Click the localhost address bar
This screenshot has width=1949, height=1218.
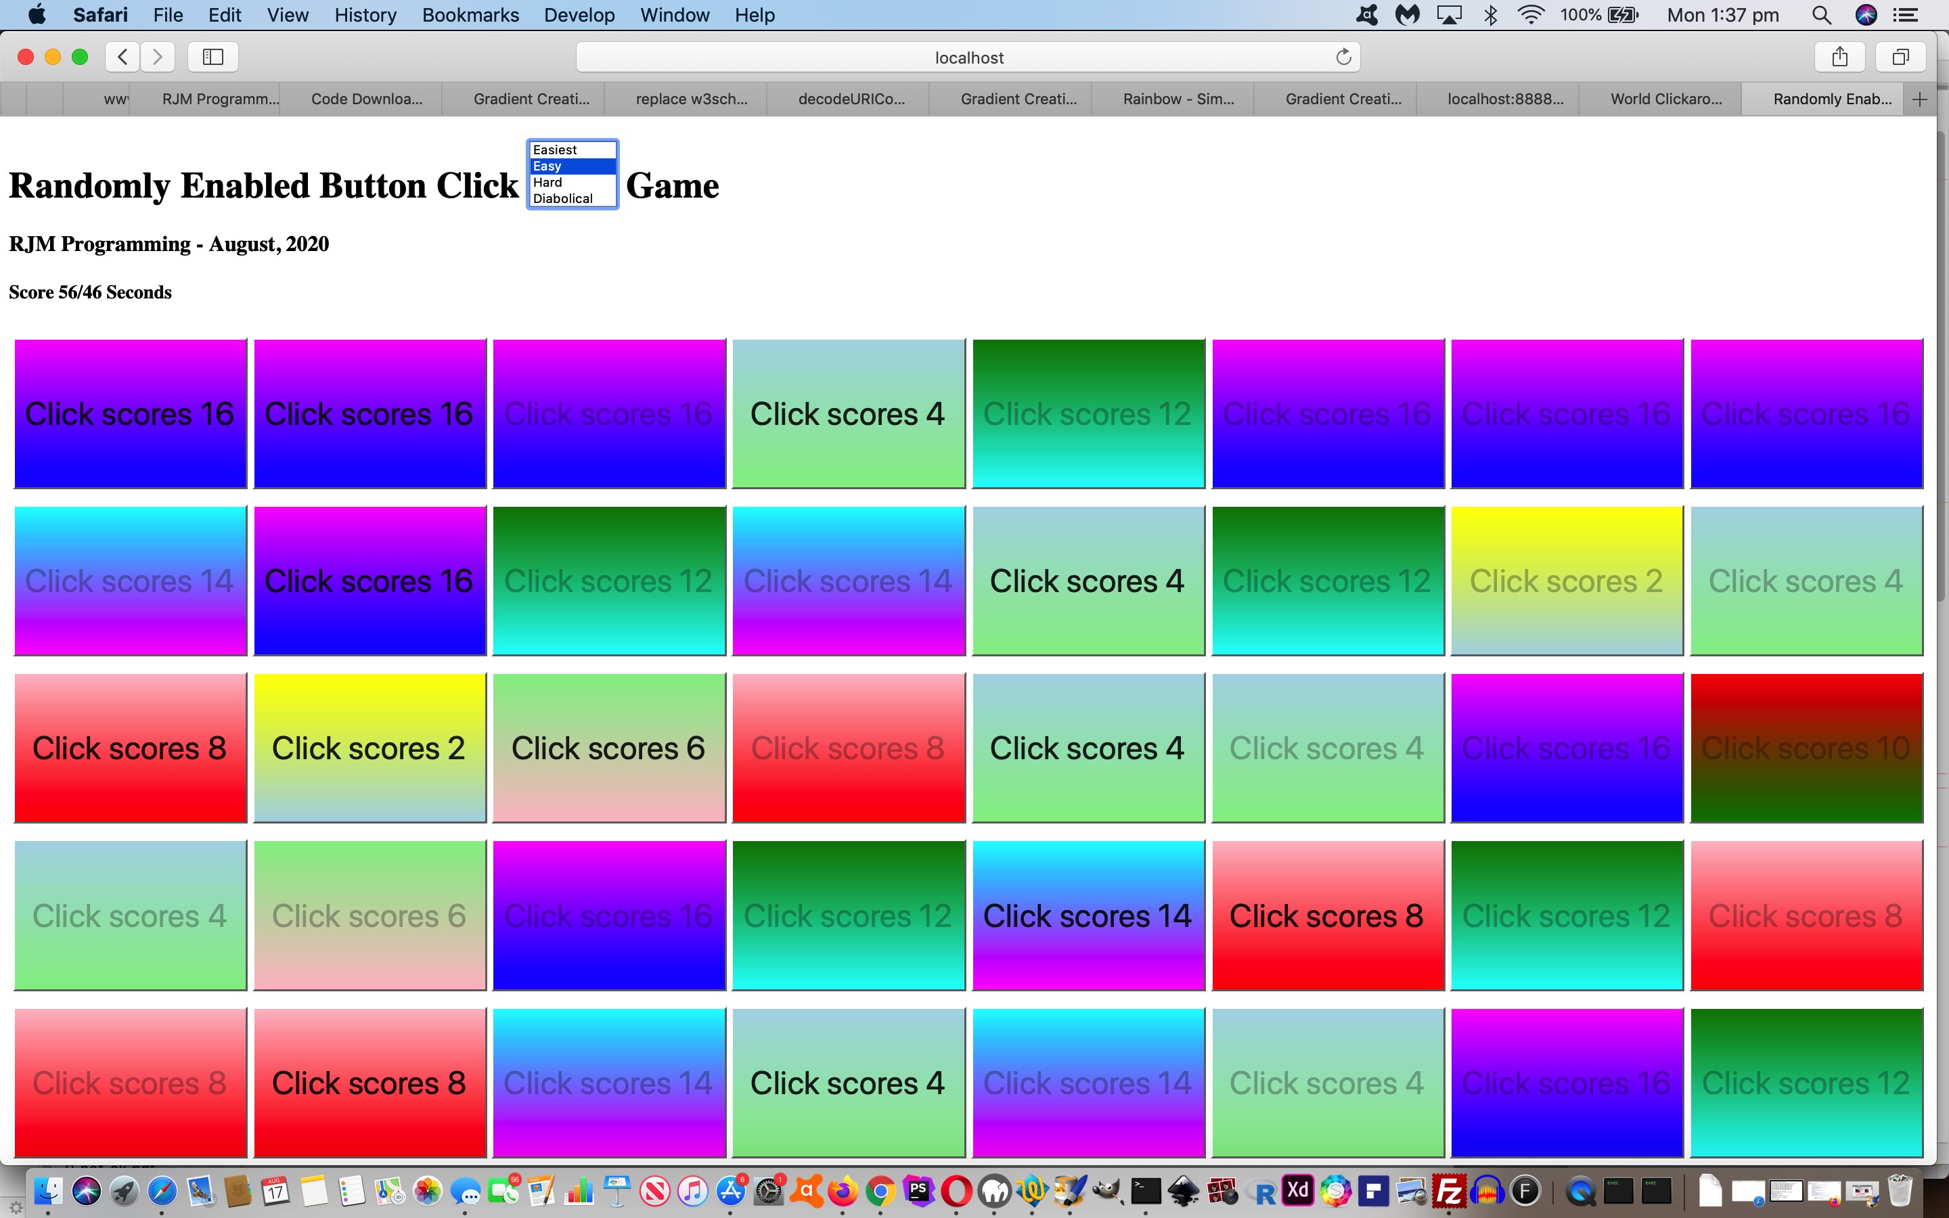coord(968,58)
